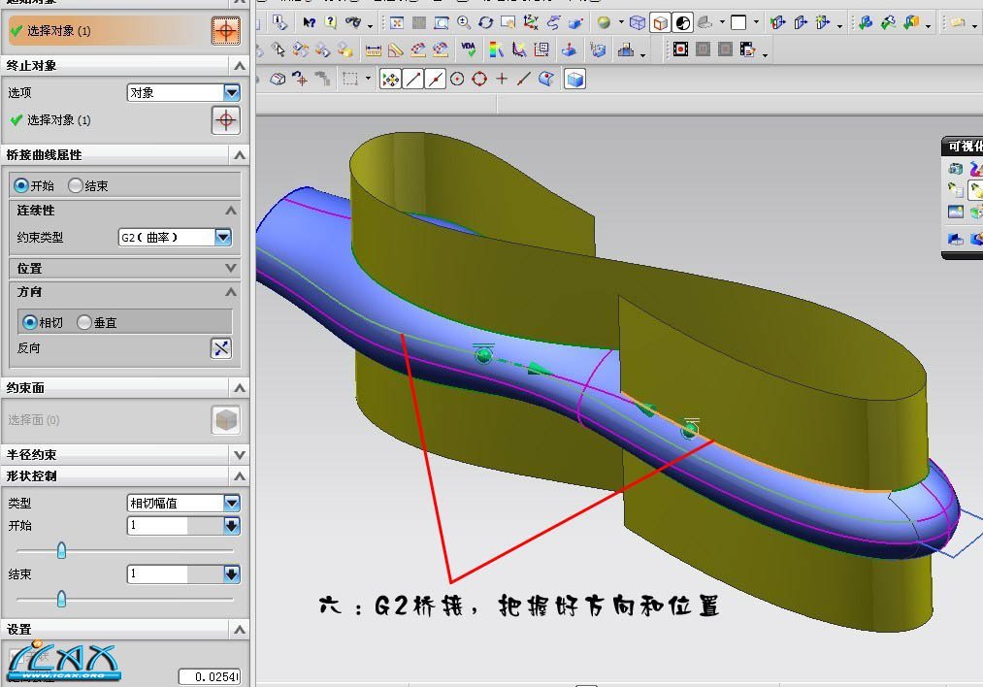
Task: Select the 结束 (End) radio button
Action: tap(76, 185)
